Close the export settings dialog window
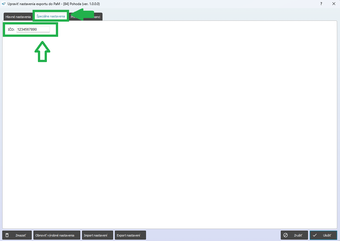Screen dimensions: 340x241 click(334, 4)
